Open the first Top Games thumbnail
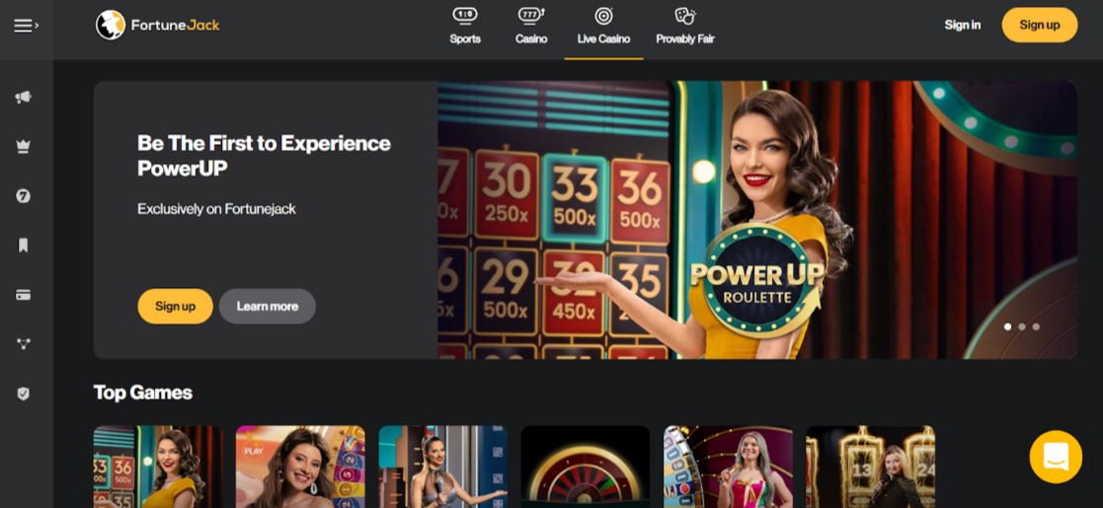 (158, 467)
